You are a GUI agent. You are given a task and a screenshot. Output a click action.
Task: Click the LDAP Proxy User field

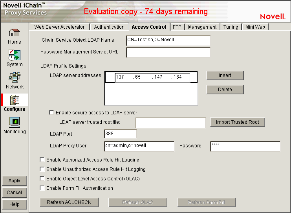139,146
